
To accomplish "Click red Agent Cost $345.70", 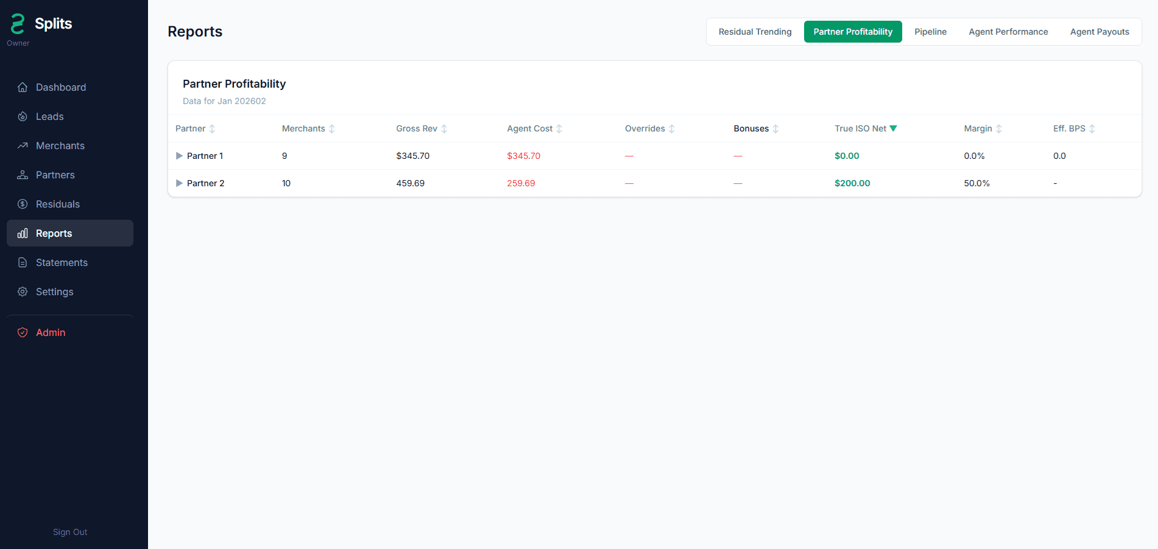I will click(524, 156).
